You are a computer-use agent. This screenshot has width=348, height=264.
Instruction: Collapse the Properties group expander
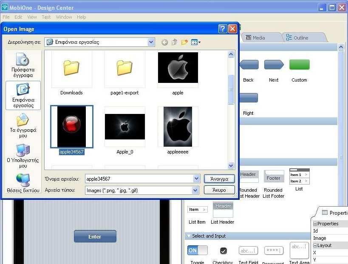click(x=315, y=224)
